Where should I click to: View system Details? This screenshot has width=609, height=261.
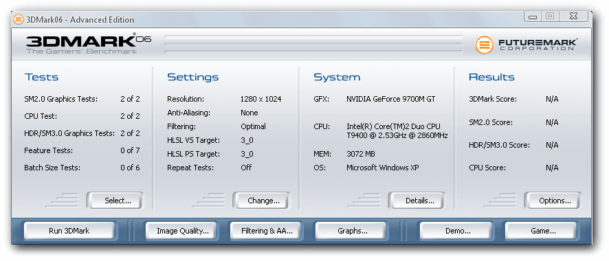[x=417, y=201]
